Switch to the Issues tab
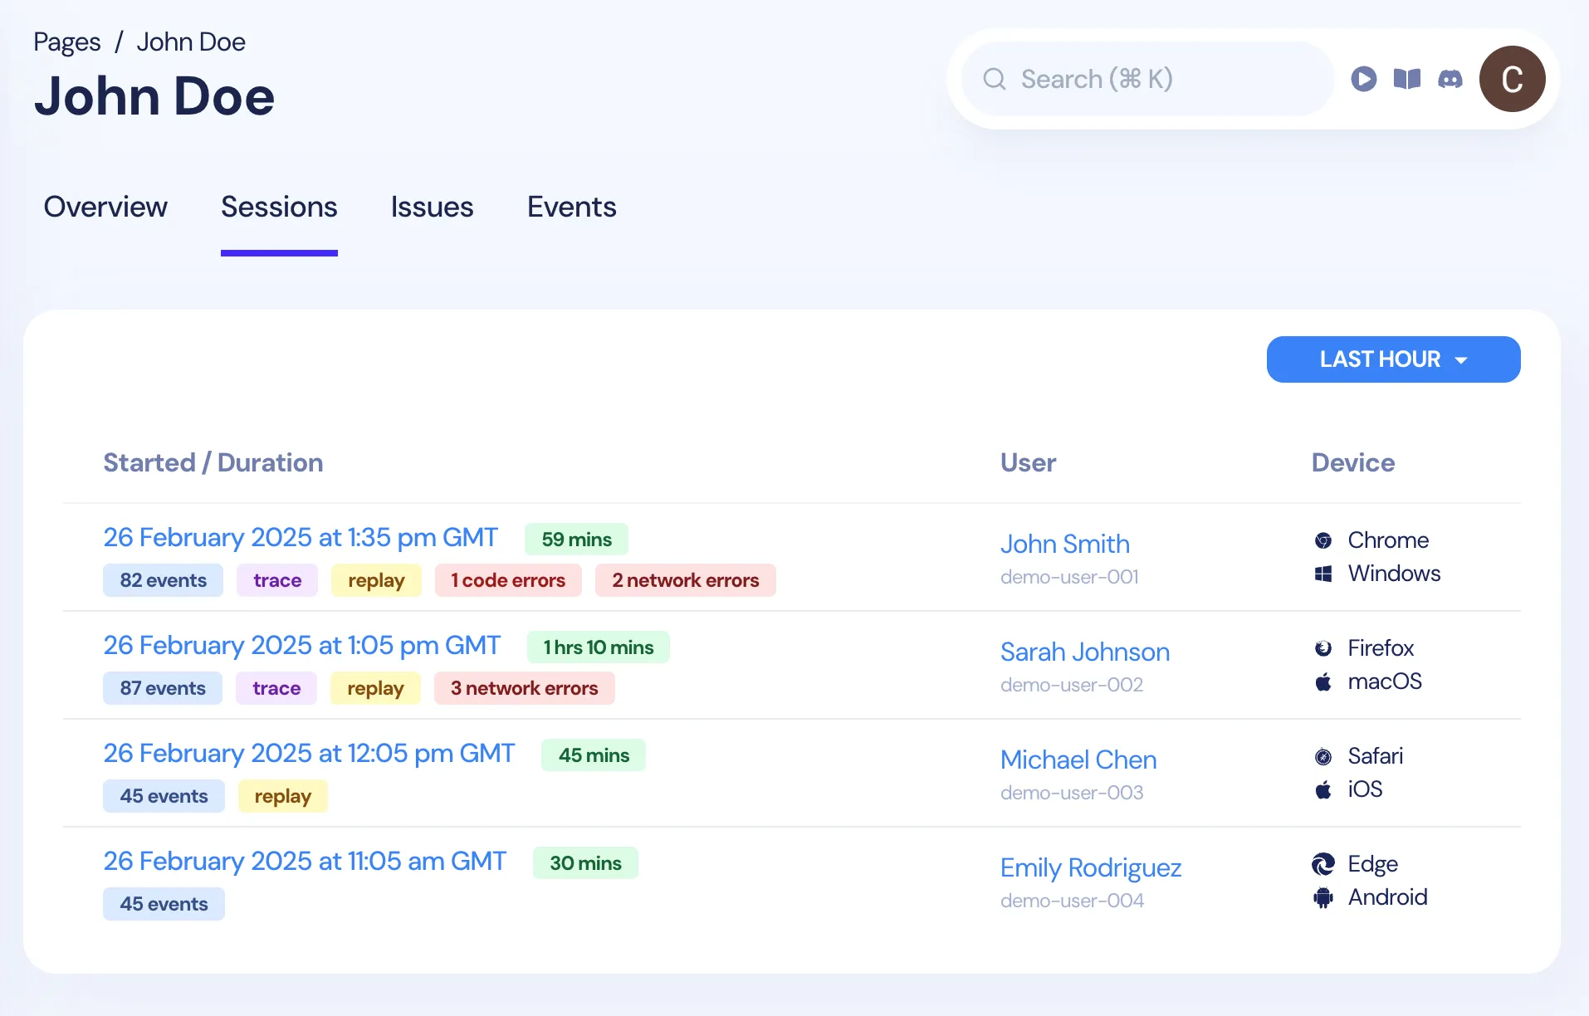 tap(432, 208)
